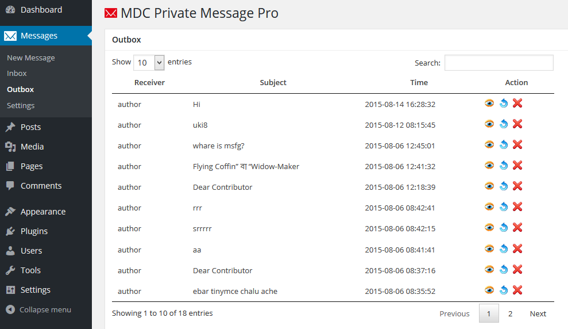The image size is (568, 329).
Task: Open the Inbox submenu item
Action: pyautogui.click(x=17, y=73)
